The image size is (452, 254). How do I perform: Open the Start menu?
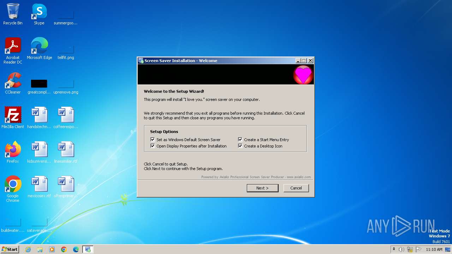click(x=10, y=249)
